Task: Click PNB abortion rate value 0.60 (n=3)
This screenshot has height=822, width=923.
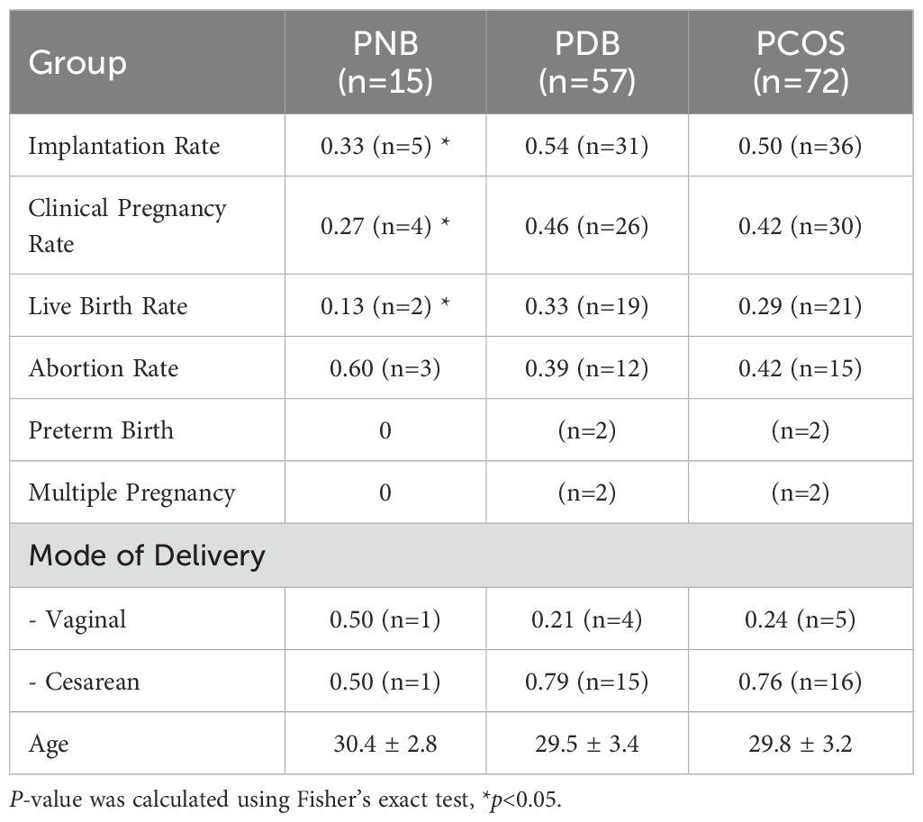Action: pos(385,368)
